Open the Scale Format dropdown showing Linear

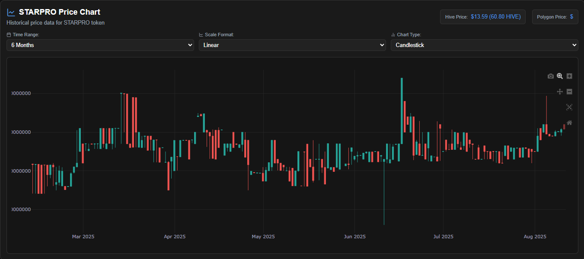292,45
